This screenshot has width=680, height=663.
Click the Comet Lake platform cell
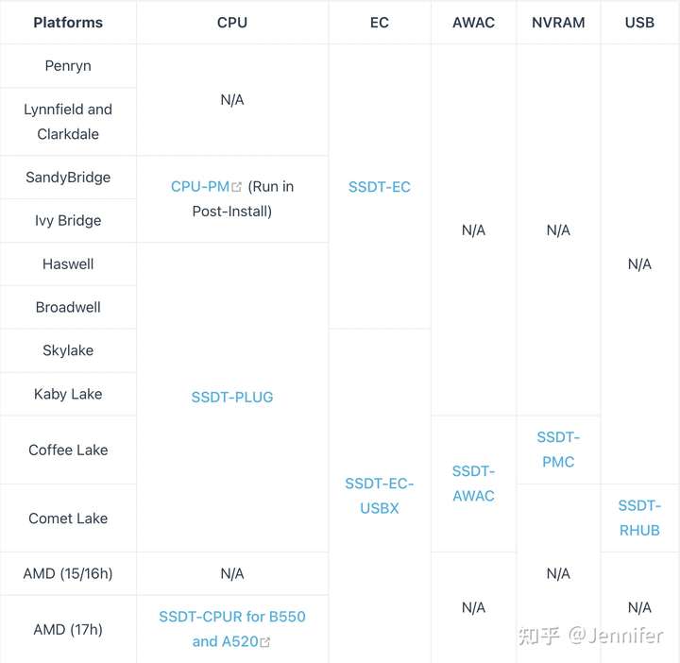tap(68, 518)
